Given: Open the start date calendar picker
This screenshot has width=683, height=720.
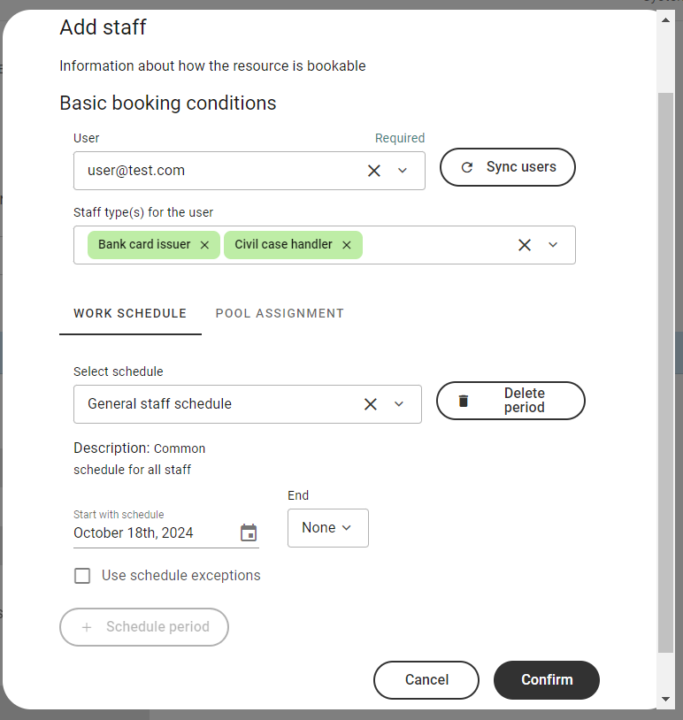Looking at the screenshot, I should [249, 532].
